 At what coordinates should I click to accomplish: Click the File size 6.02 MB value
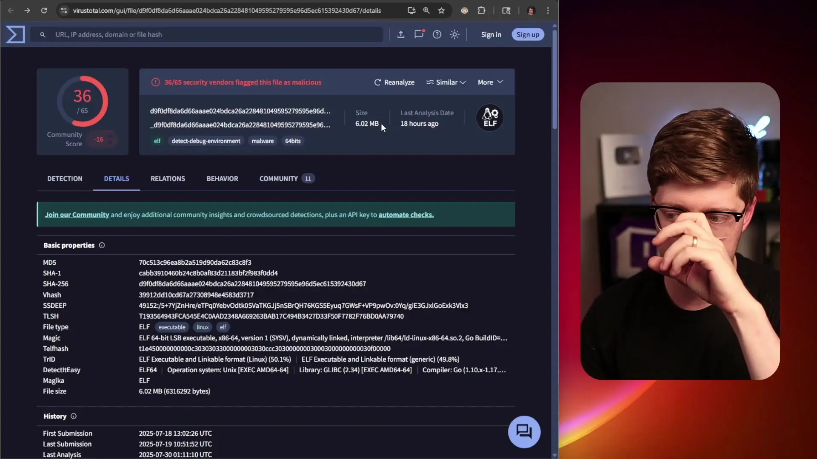tap(174, 391)
